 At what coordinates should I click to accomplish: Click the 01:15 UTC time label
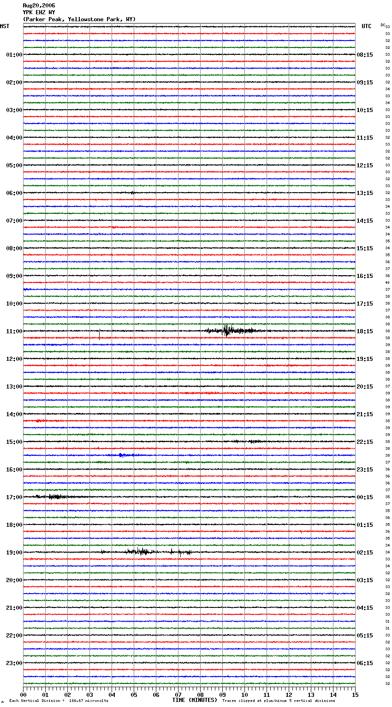coord(365,525)
